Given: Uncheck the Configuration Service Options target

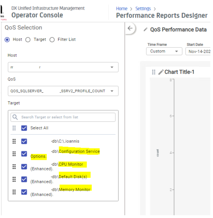Looking at the screenshot, I should (24, 154).
